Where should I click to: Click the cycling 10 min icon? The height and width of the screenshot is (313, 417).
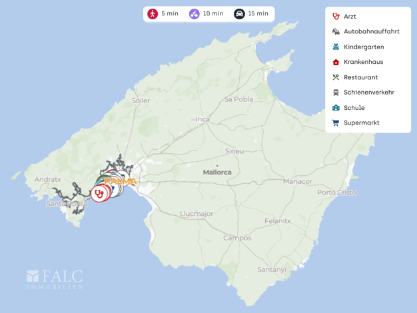(195, 14)
